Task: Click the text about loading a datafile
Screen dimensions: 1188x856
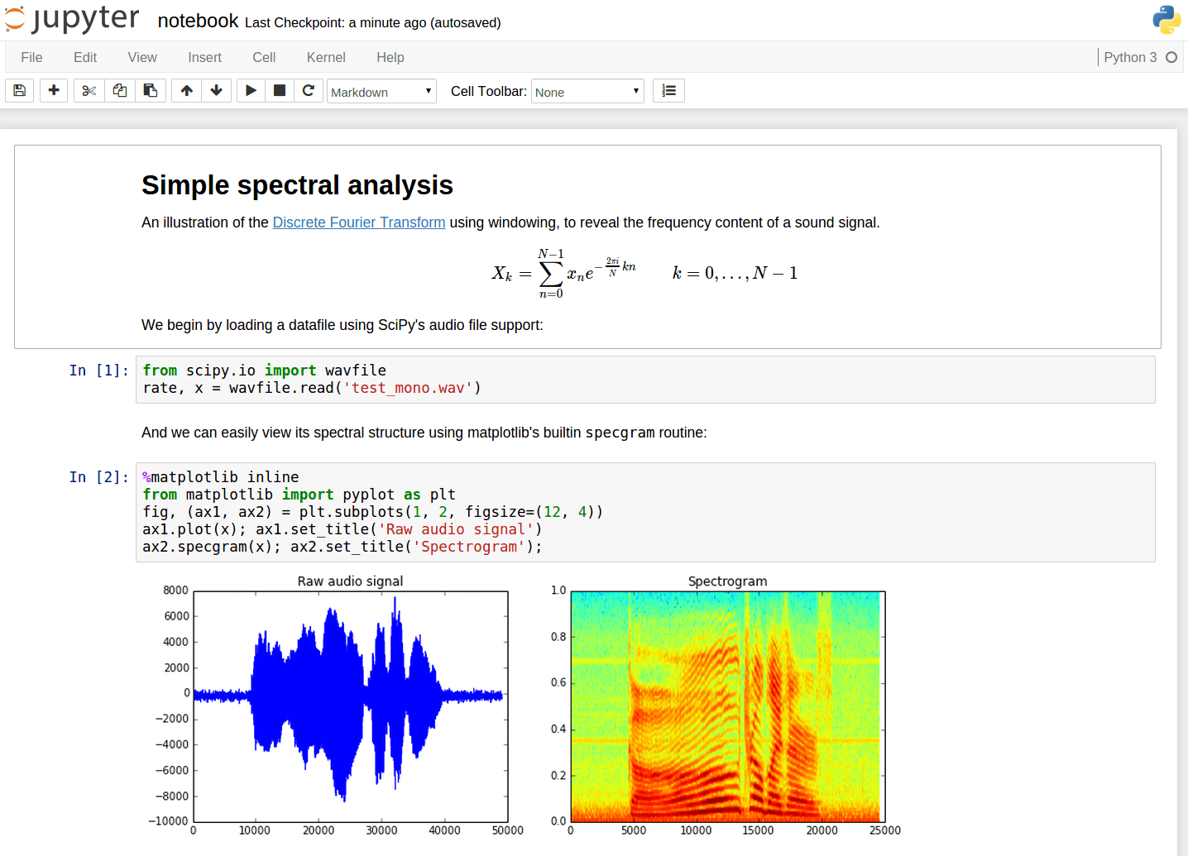Action: (x=343, y=325)
